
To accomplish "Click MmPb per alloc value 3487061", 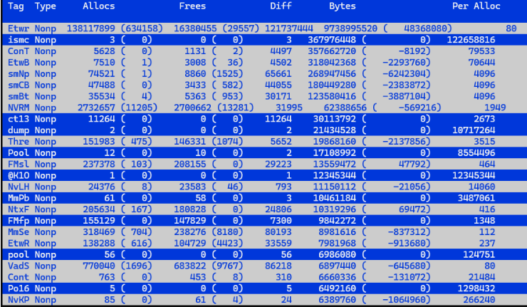I will pos(476,198).
